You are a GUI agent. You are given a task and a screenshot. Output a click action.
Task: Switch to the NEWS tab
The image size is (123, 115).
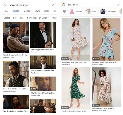click(37, 11)
